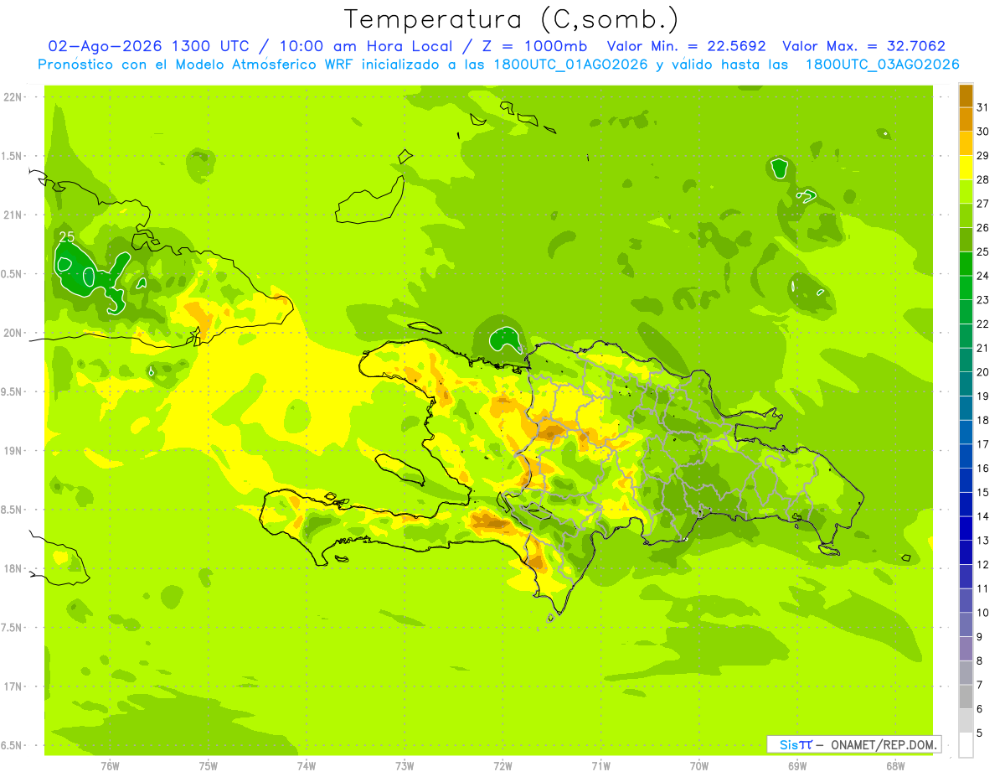Click the 21N latitude axis label
1005x777 pixels.
(13, 215)
